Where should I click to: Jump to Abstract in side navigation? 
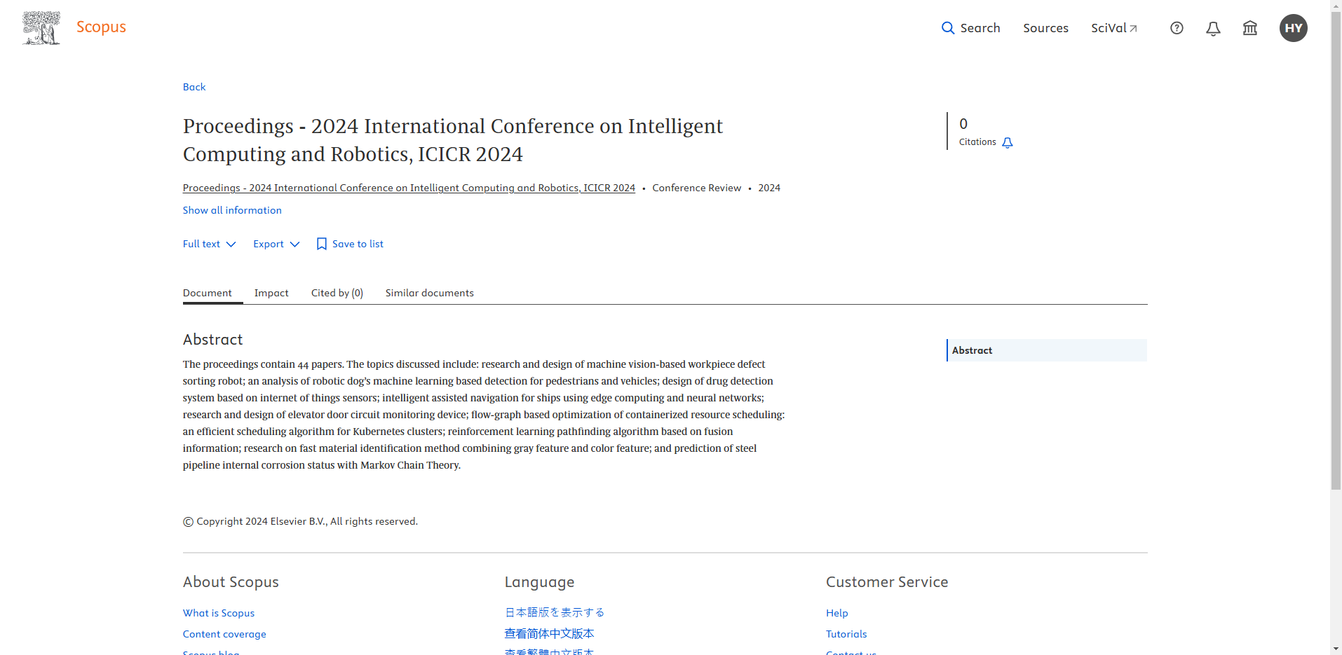point(972,350)
